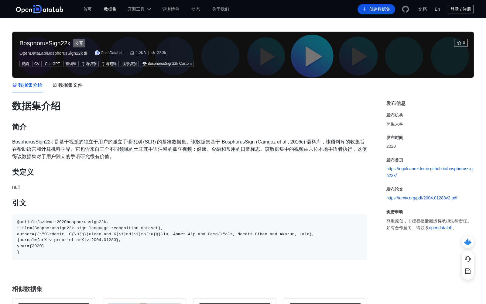Go to 首页 in navigation

tap(87, 9)
